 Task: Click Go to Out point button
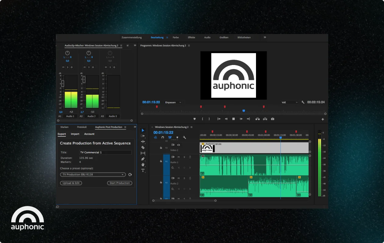(x=248, y=119)
